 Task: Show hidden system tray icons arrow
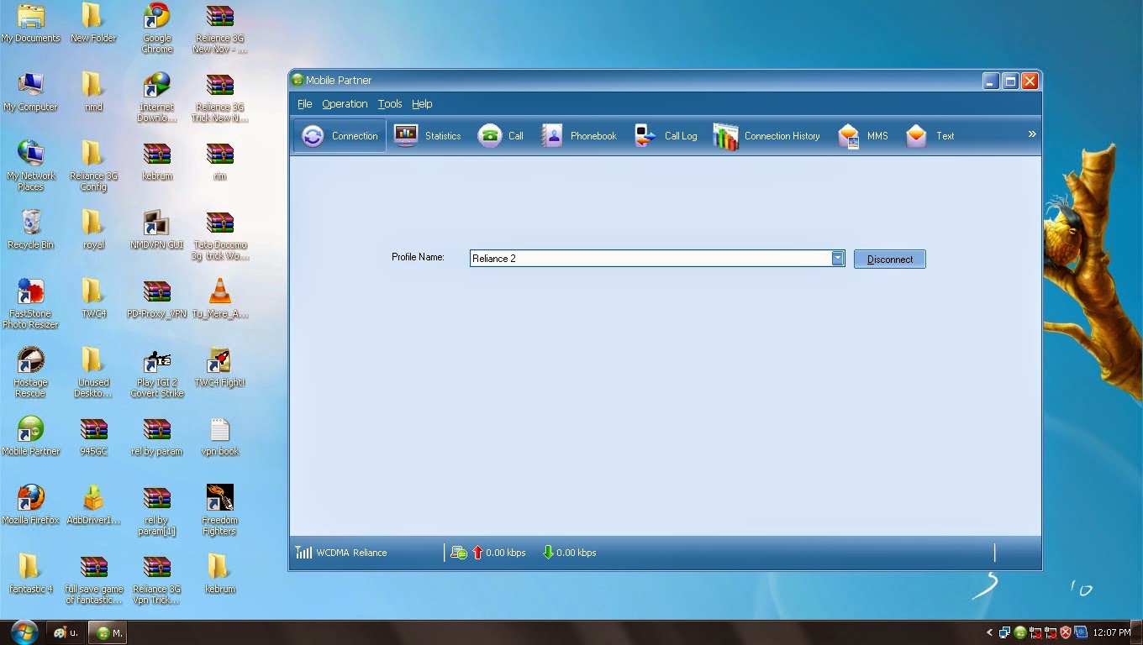tap(990, 632)
